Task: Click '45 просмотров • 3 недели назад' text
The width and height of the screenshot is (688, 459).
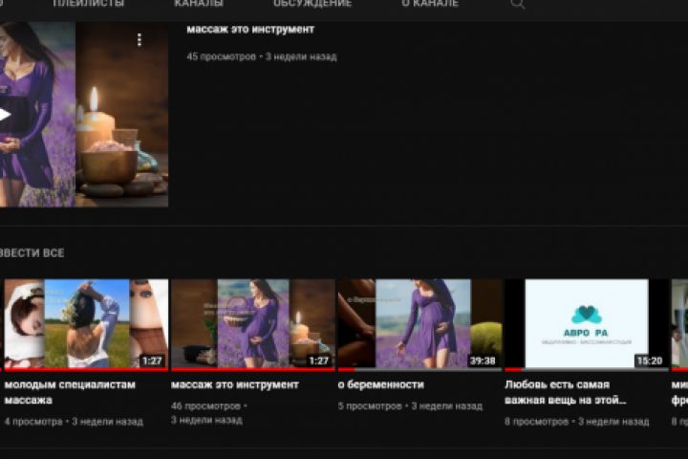Action: pyautogui.click(x=262, y=56)
